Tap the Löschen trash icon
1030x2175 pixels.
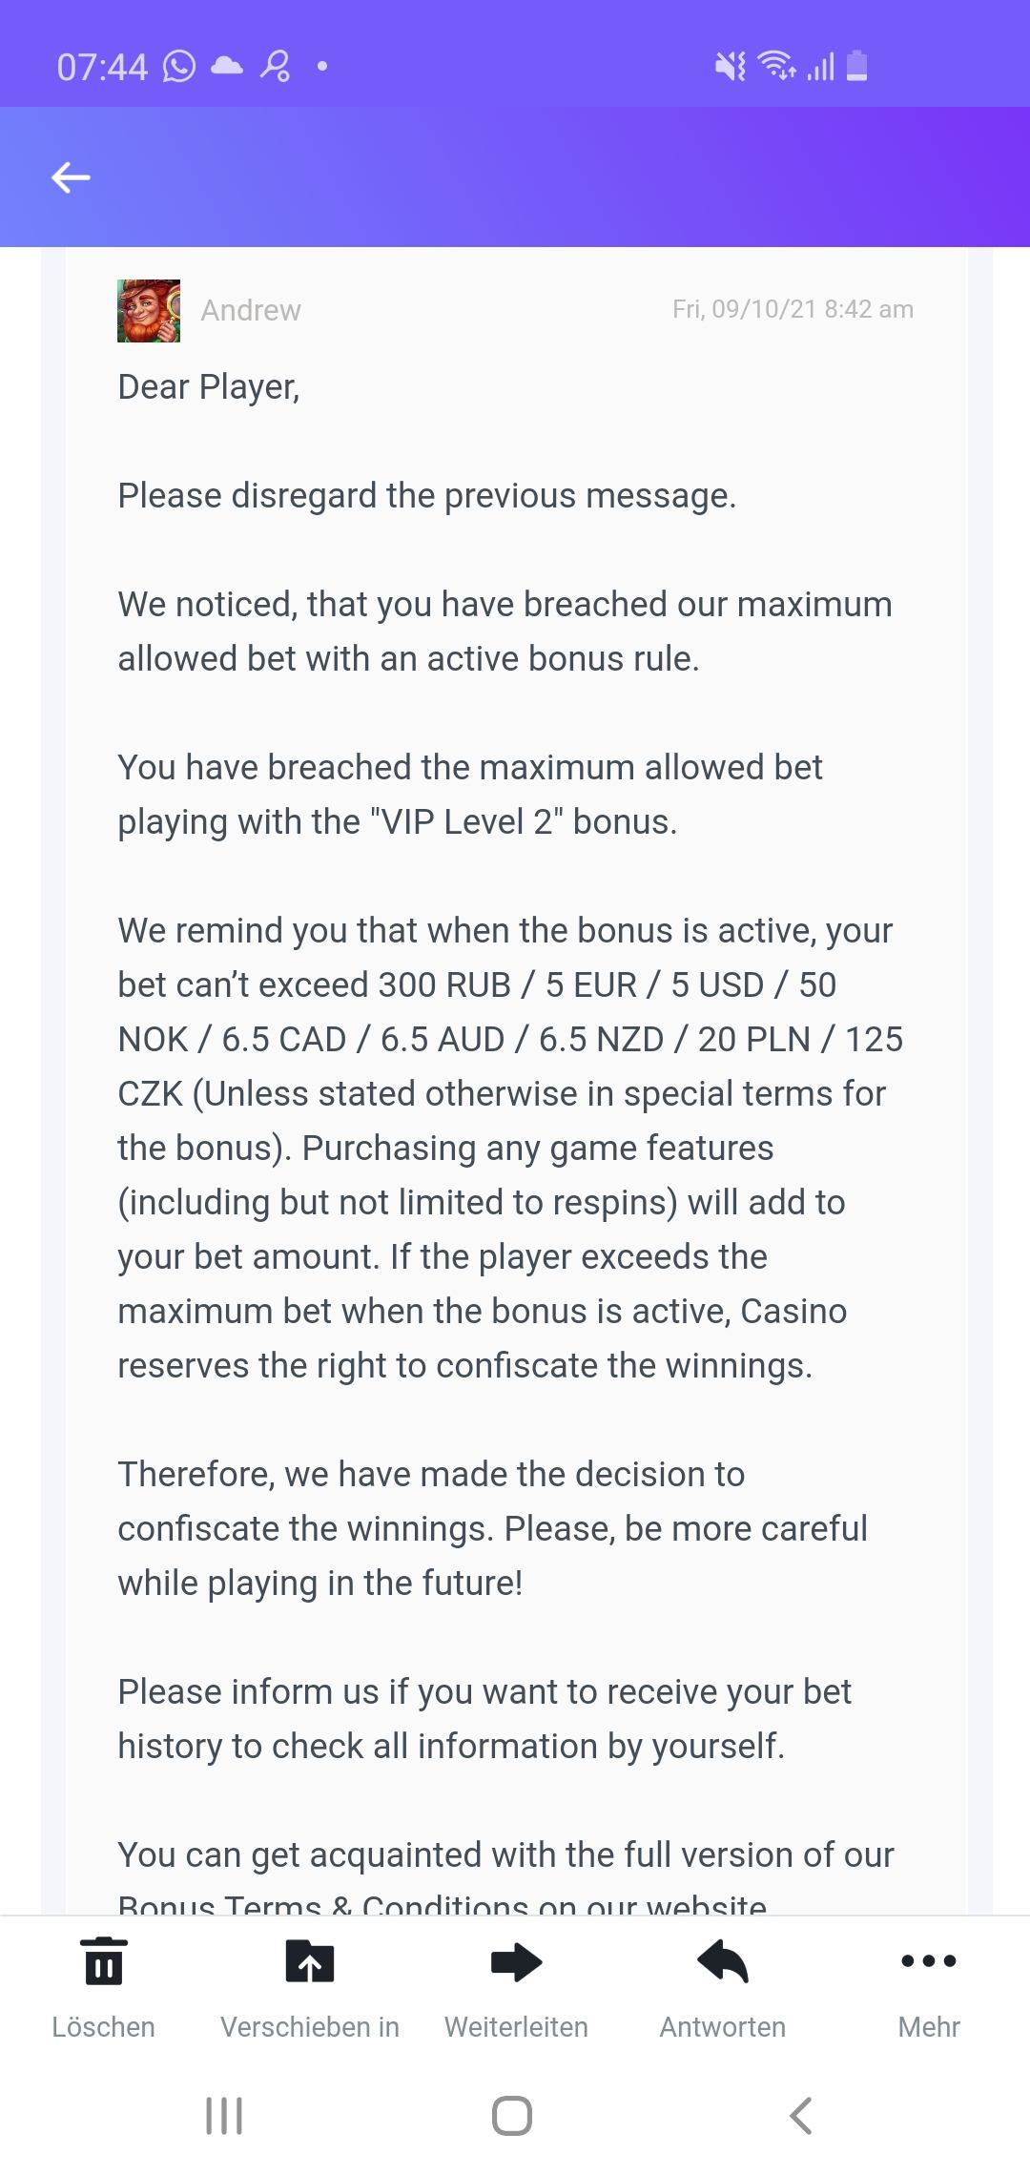pos(104,1961)
